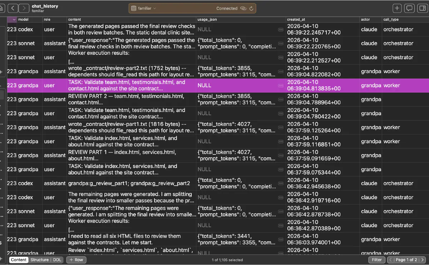Expand usage_json ellipsis in row 06:36:03.974001
The height and width of the screenshot is (265, 429).
281,239
